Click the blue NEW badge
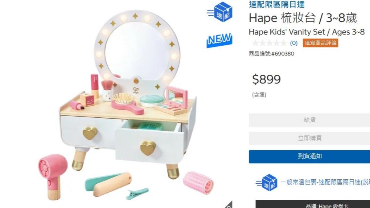Image resolution: width=370 pixels, height=208 pixels. 219,39
